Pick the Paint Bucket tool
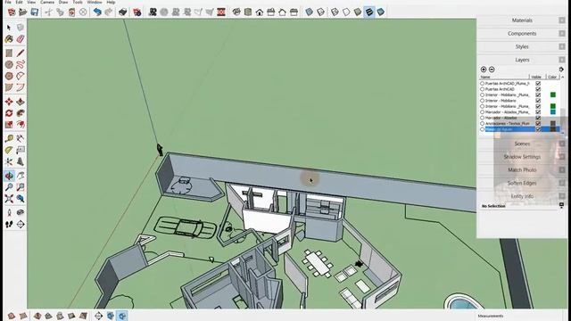Screen dimensions: 571x321 (x=9, y=39)
